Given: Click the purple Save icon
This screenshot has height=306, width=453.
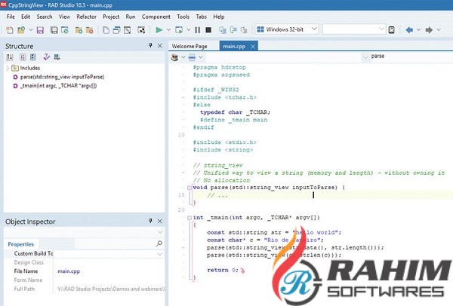Looking at the screenshot, I should coord(40,30).
